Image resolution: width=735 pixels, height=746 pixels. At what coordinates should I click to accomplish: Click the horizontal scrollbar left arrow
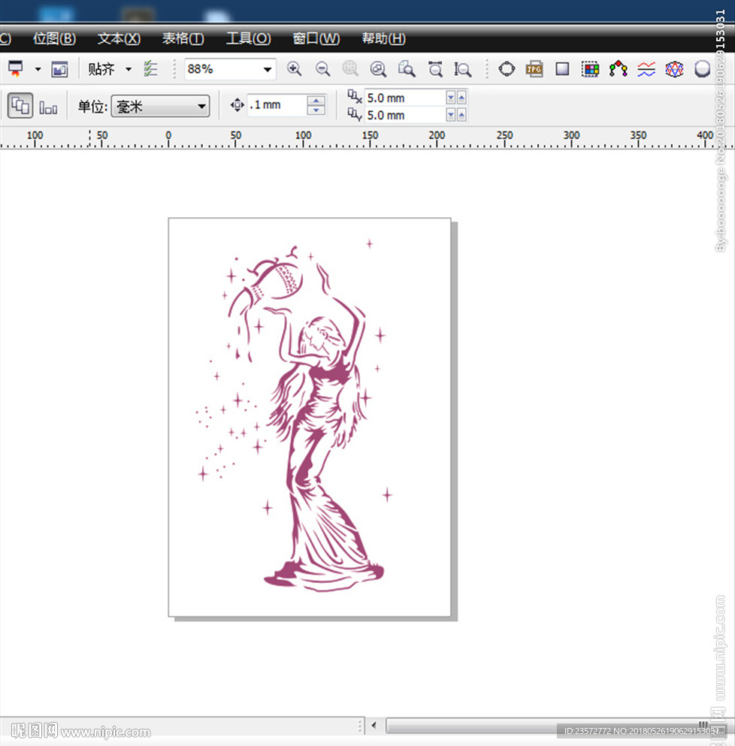374,726
